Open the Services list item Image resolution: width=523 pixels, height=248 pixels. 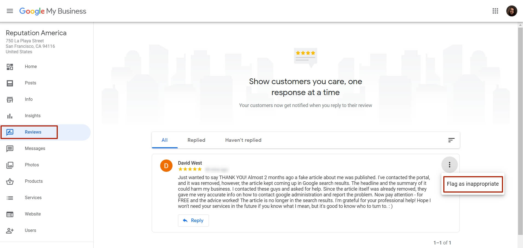click(x=45, y=198)
